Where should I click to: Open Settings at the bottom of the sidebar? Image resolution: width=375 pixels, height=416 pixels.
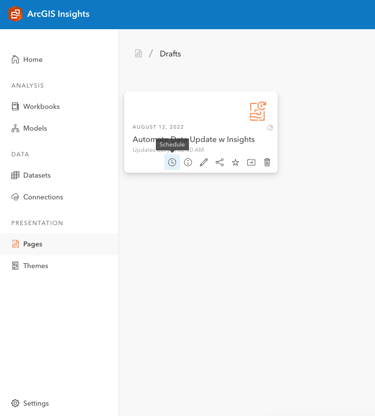[35, 403]
